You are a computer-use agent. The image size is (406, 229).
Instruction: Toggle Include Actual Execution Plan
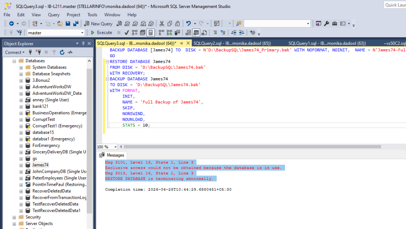coord(161,33)
